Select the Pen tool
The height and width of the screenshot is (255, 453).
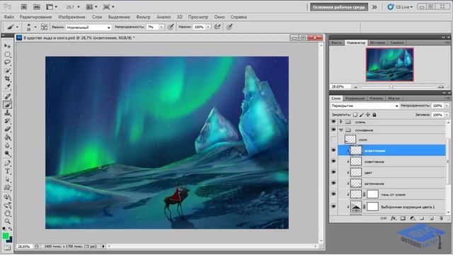[x=8, y=164]
